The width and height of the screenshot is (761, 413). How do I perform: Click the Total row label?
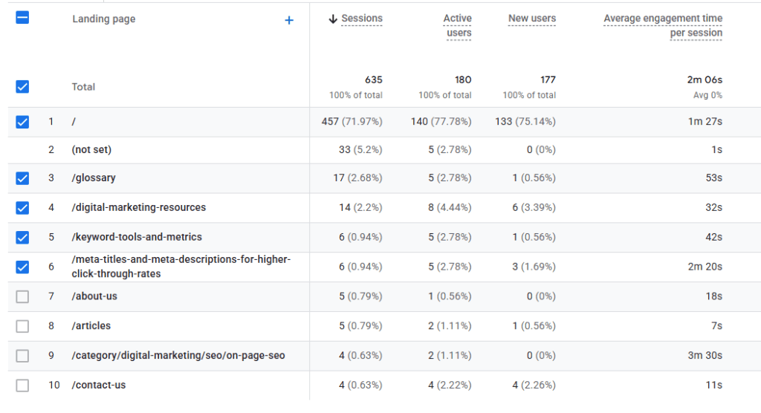click(83, 87)
